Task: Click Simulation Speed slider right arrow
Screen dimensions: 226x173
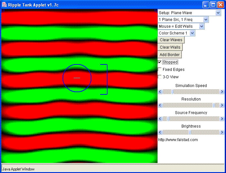Action: pos(222,91)
